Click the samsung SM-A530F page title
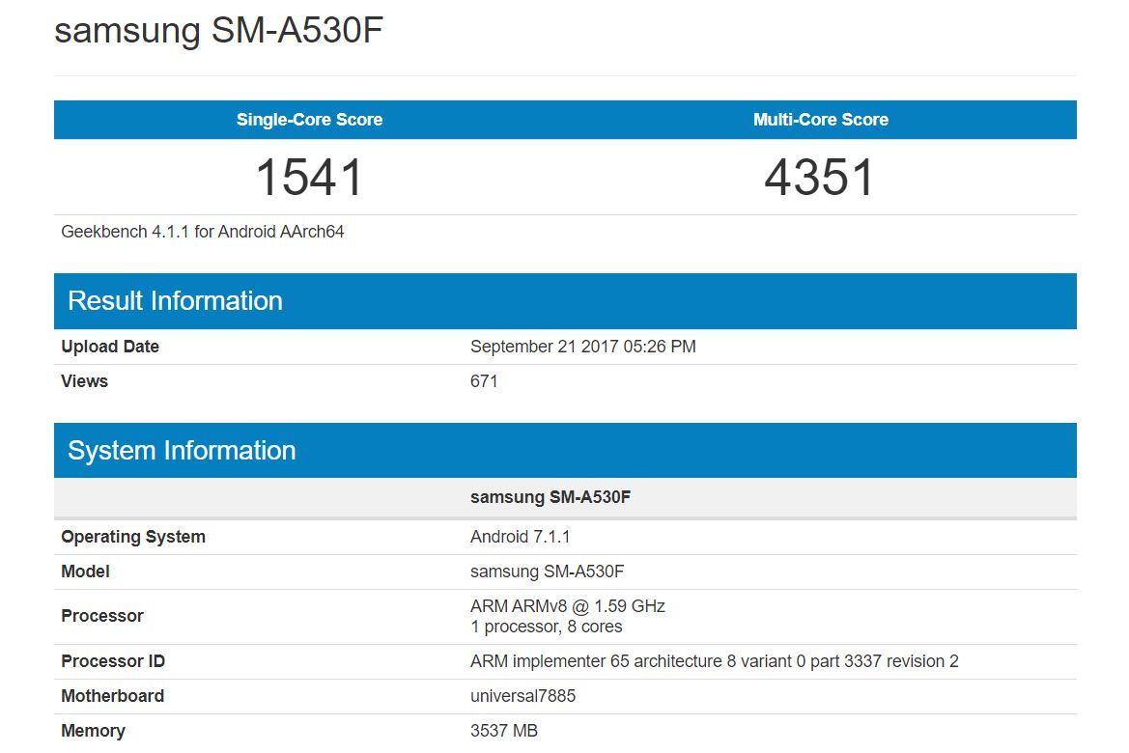 coord(220,30)
